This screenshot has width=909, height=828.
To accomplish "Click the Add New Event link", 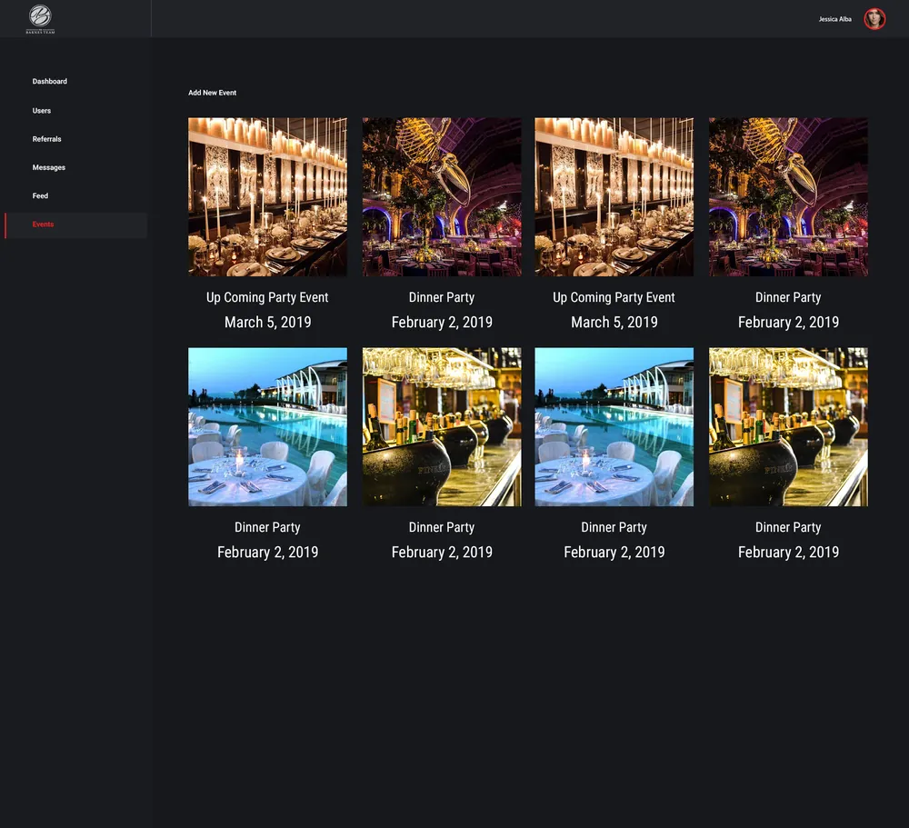I will tap(212, 93).
